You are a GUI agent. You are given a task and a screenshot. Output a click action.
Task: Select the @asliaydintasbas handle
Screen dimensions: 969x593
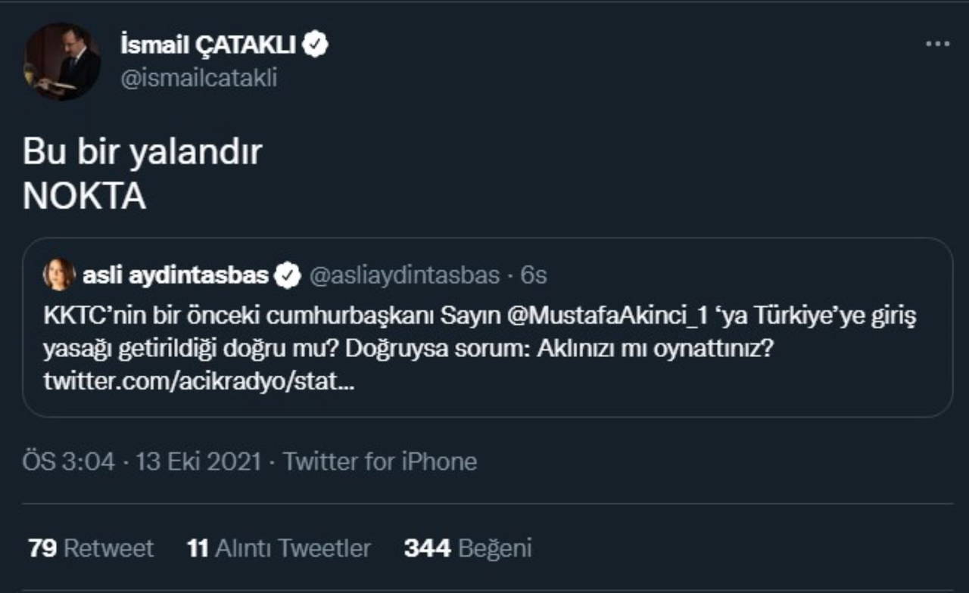(x=404, y=276)
